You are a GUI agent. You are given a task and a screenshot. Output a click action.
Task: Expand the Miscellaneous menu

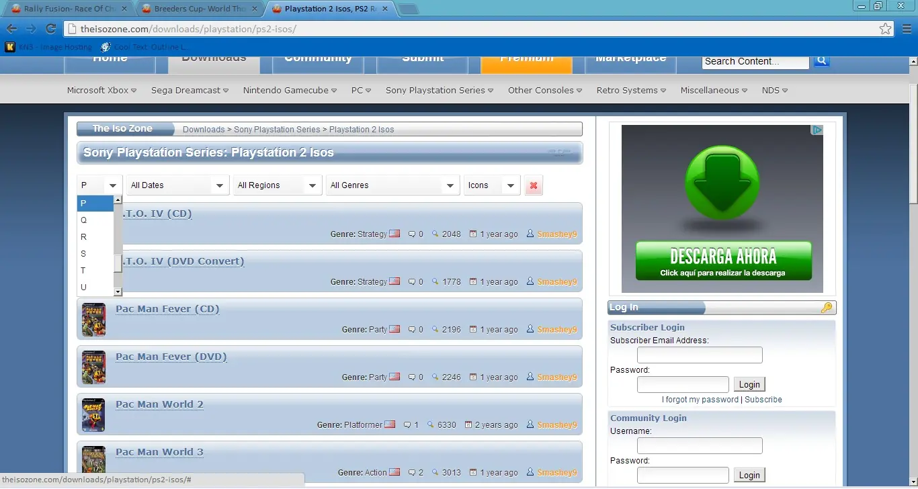point(714,90)
